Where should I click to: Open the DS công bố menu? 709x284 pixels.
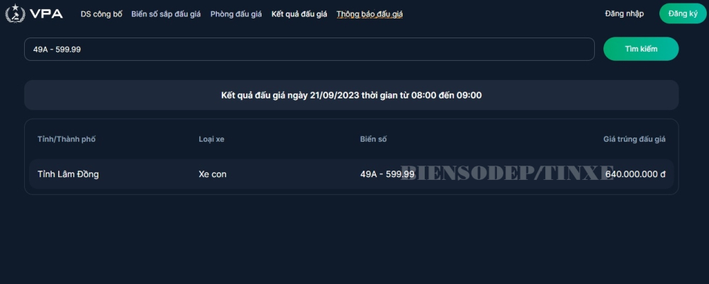(x=101, y=14)
